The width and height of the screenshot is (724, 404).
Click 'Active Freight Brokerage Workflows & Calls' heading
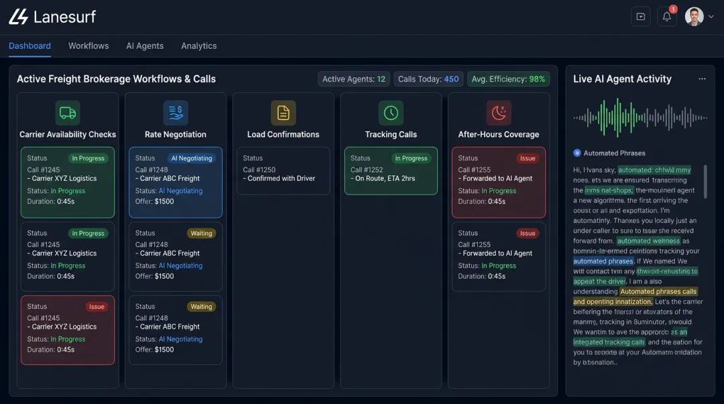tap(117, 79)
